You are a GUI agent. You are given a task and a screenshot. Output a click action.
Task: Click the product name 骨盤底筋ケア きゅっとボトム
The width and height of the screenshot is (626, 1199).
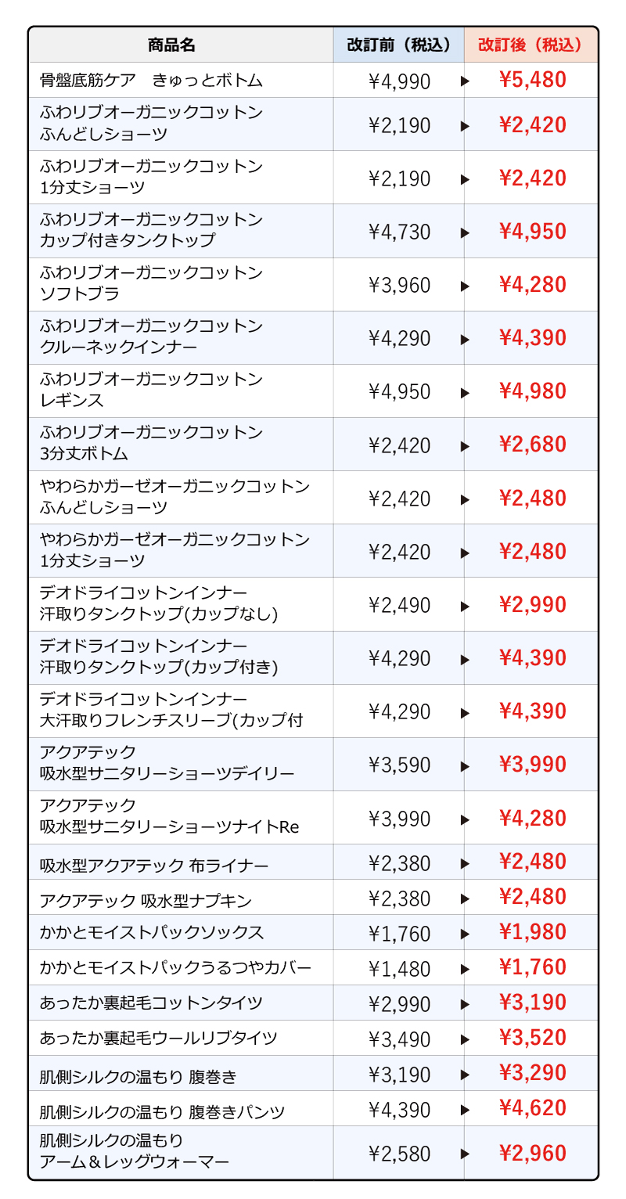tap(151, 81)
